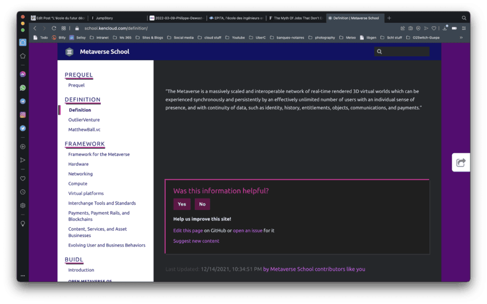487x304 pixels.
Task: Open the easy setup icon in toolbar
Action: 464,28
